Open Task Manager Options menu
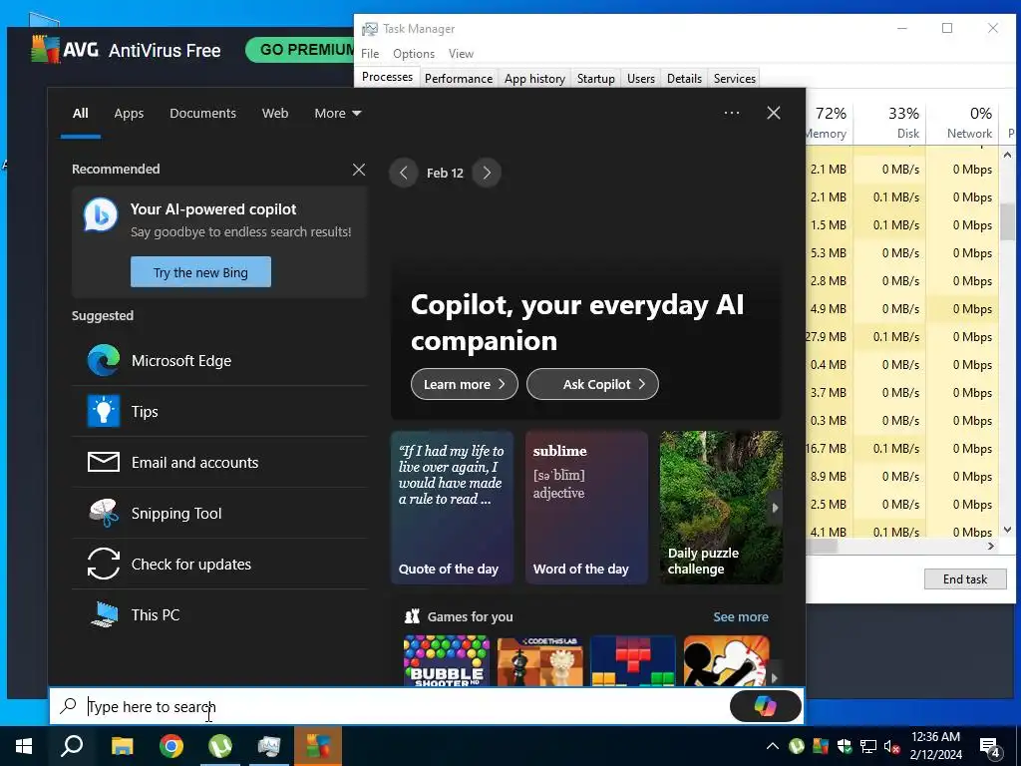The width and height of the screenshot is (1021, 766). (414, 54)
